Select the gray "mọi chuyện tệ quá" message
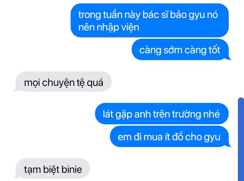Viewport: 244px width, 181px height. (64, 82)
